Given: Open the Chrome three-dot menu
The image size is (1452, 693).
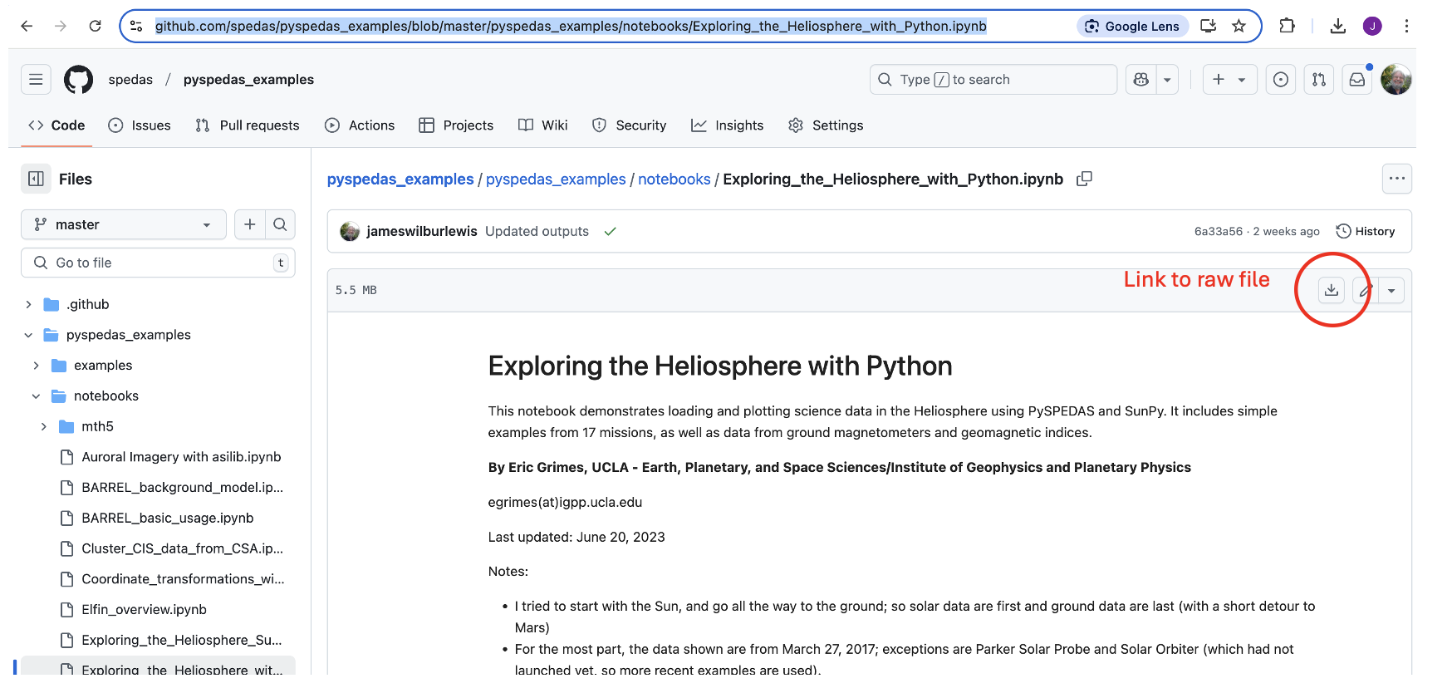Looking at the screenshot, I should (x=1406, y=26).
